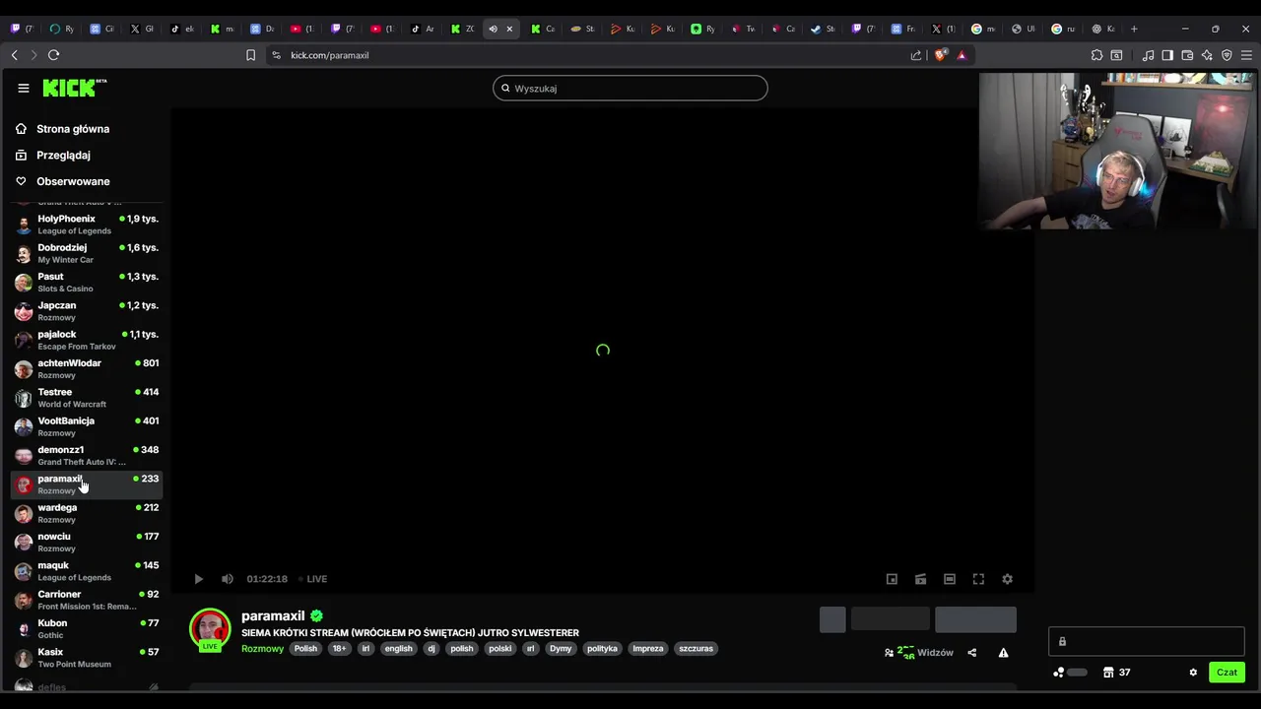Open HolyPhoenix channel in sidebar

point(87,225)
